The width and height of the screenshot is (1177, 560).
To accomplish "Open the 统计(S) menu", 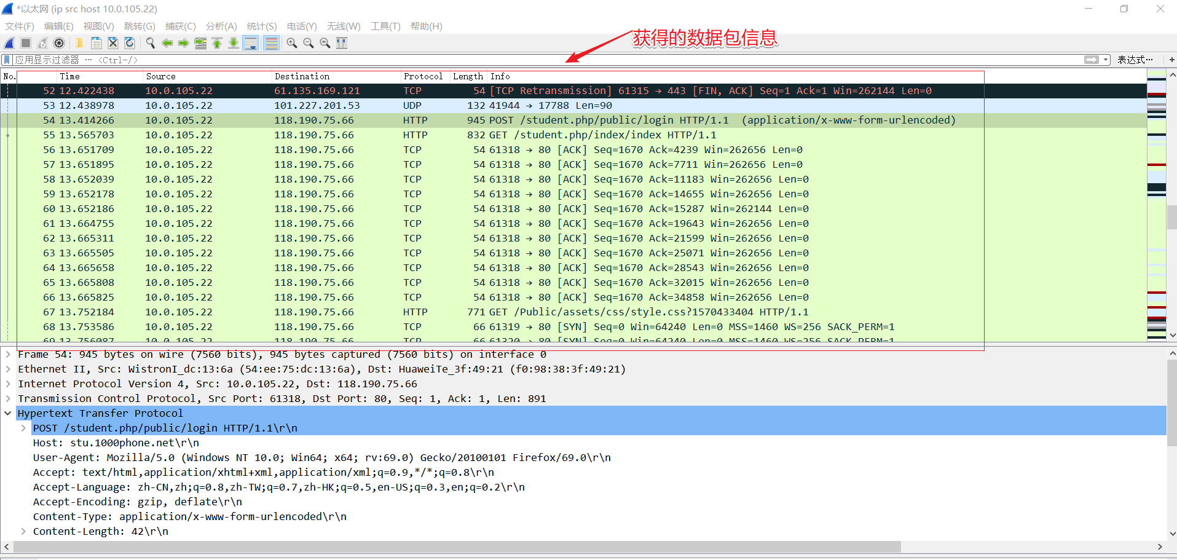I will click(261, 26).
